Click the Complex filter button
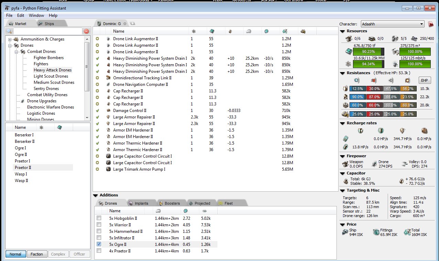Screen dimensions: 439x261 click(x=58, y=254)
